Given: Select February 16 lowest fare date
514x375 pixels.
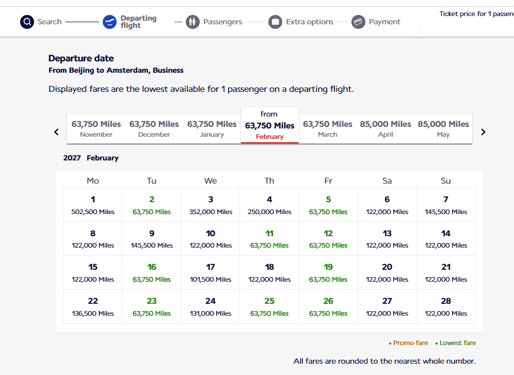Looking at the screenshot, I should (x=151, y=273).
